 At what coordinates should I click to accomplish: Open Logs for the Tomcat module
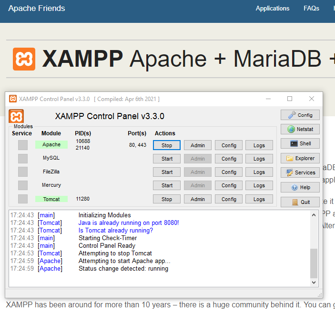259,199
